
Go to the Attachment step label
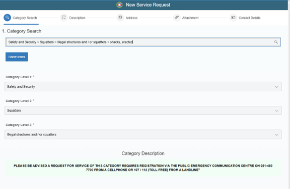[x=190, y=18]
